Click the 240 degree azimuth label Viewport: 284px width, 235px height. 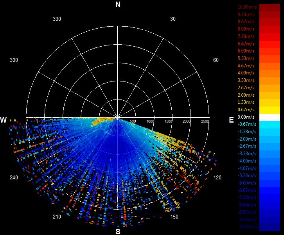point(14,177)
